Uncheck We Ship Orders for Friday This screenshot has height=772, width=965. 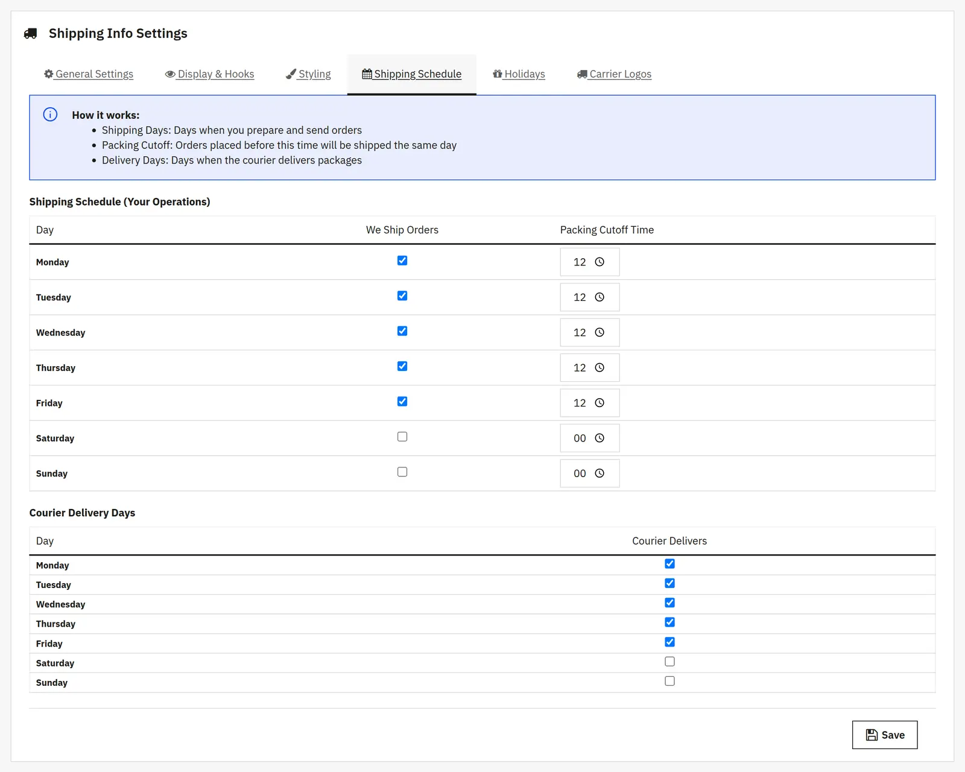(x=402, y=402)
